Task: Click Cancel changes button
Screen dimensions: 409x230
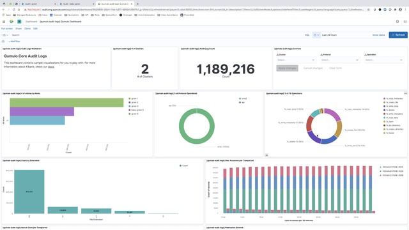Action: click(x=313, y=68)
